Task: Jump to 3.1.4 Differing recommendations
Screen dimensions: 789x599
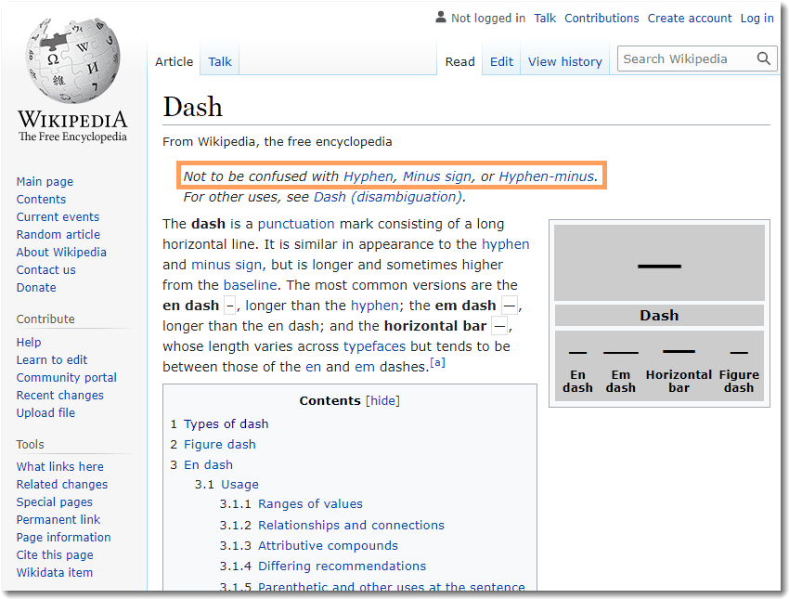Action: [342, 566]
